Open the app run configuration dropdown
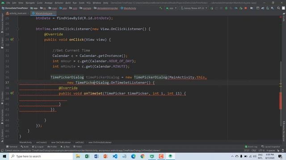 pyautogui.click(x=171, y=8)
